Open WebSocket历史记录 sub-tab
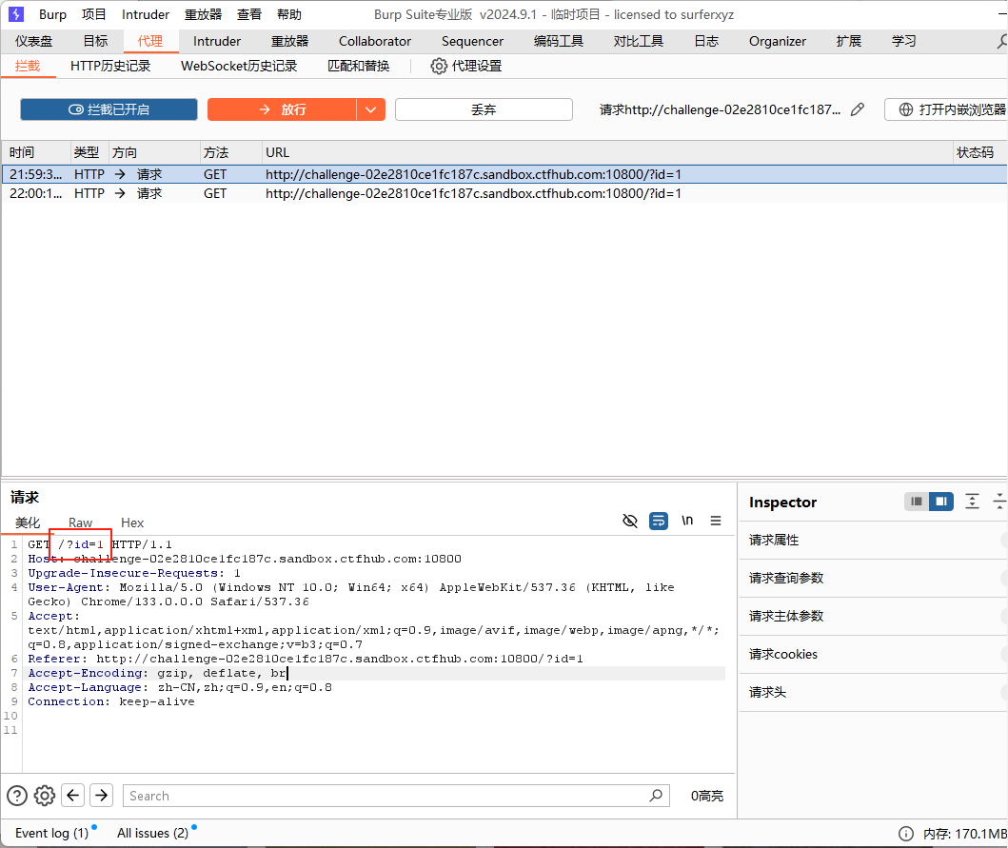The width and height of the screenshot is (1008, 848). click(x=239, y=66)
